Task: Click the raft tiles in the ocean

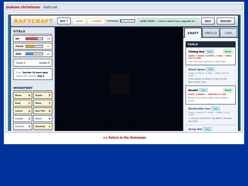Action: (119, 84)
